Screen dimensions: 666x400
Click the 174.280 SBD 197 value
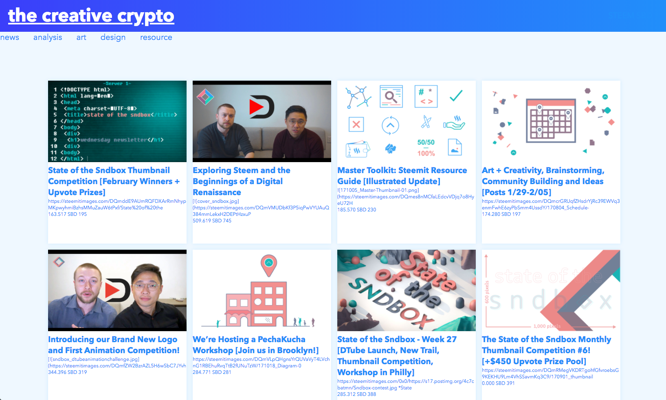(x=501, y=214)
